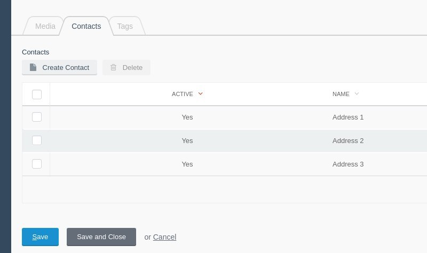Click the ACTIVE column header label

[x=182, y=94]
